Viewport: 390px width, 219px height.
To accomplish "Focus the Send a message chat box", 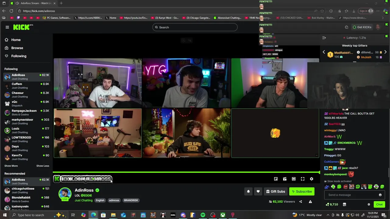I will pos(350,195).
